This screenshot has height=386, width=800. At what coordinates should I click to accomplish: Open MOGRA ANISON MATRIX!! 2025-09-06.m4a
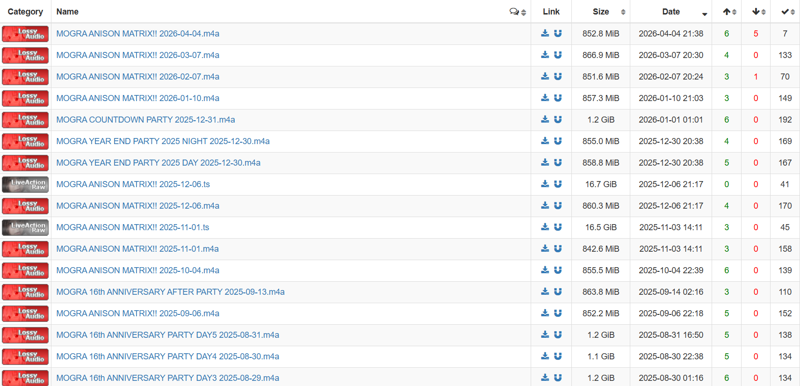pos(138,313)
